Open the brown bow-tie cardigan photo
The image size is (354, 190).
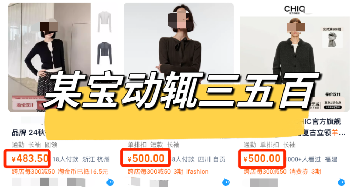click(179, 45)
